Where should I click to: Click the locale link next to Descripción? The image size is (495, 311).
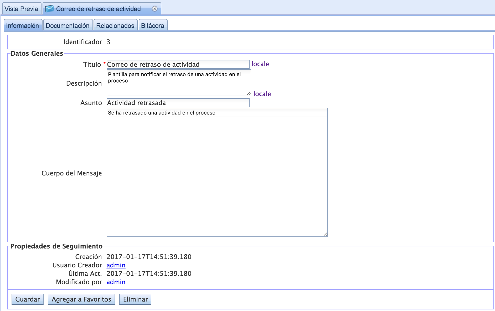coord(262,94)
